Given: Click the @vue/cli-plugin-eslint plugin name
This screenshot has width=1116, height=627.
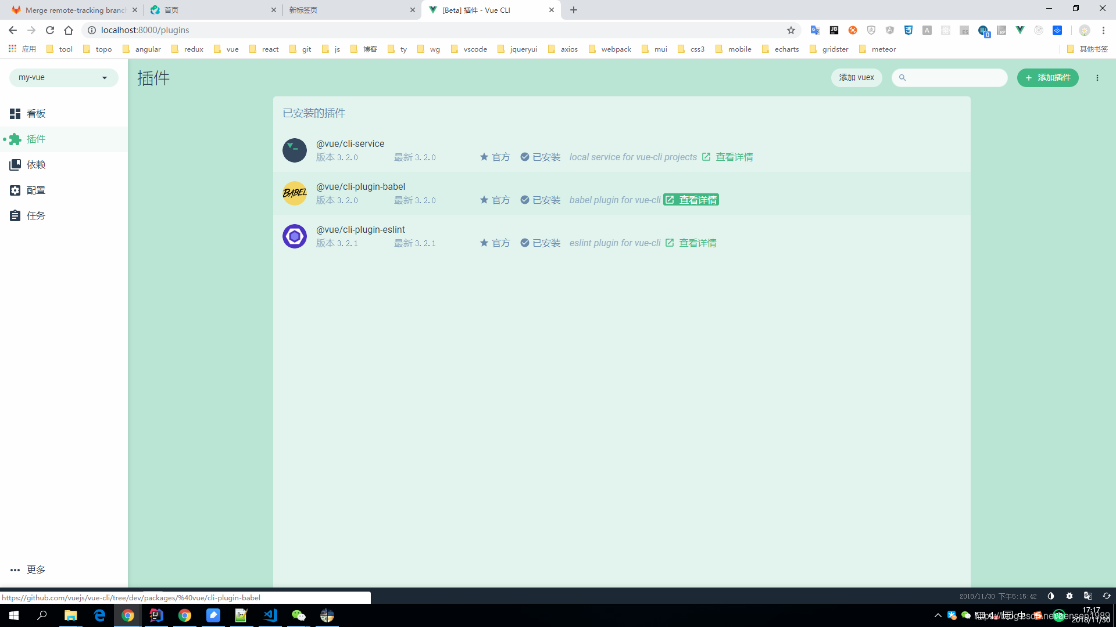Looking at the screenshot, I should click(360, 230).
